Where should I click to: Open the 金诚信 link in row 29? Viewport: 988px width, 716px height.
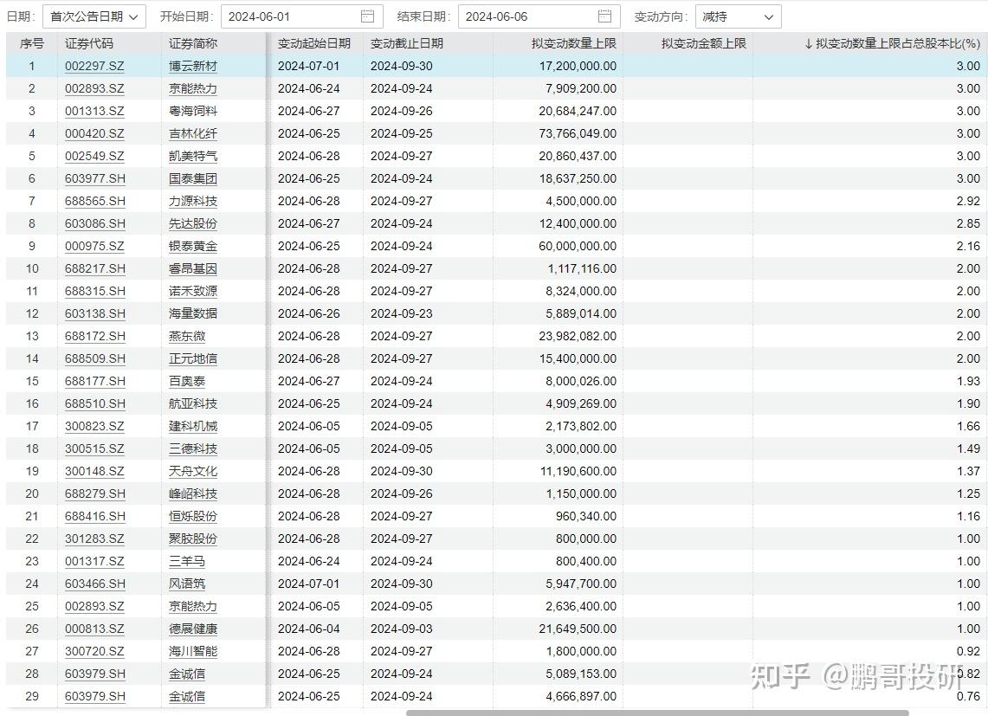187,696
